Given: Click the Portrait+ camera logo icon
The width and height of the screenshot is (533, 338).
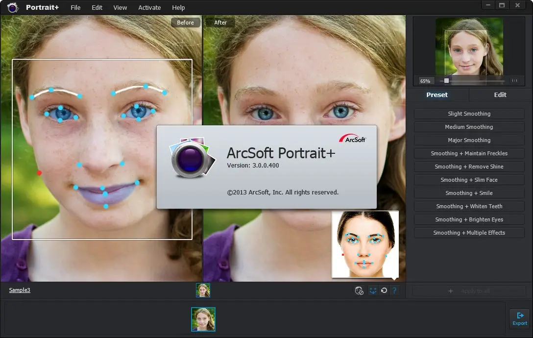Looking at the screenshot, I should pyautogui.click(x=13, y=7).
